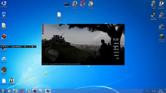Screen dimensions: 166x93
Task: Open the SUPPORT menu entry
Action: pyautogui.click(x=116, y=49)
